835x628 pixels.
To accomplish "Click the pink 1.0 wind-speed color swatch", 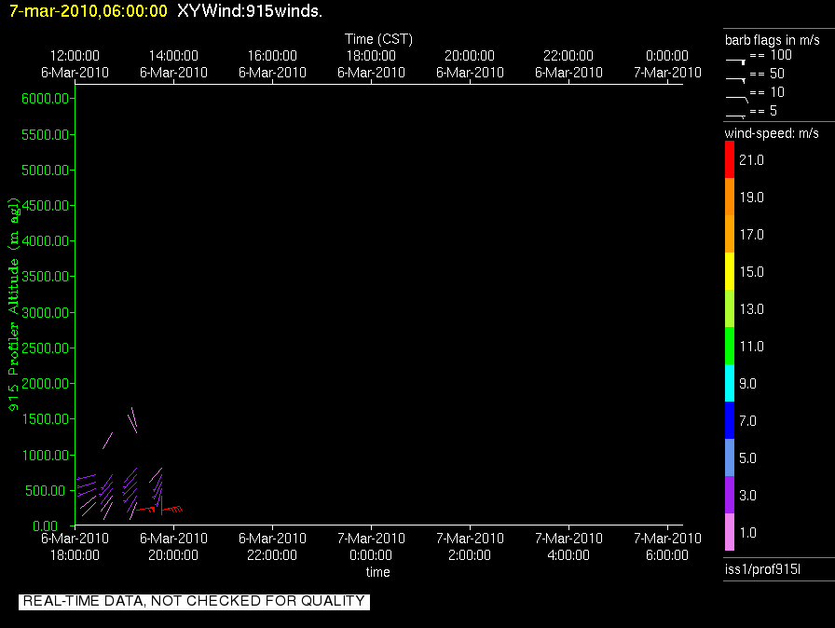I will [730, 532].
